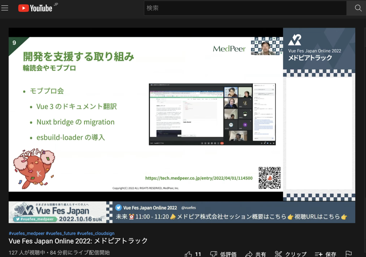Click the @vuefes handle in the banner
Screen dimensions: 366x257
(188, 207)
